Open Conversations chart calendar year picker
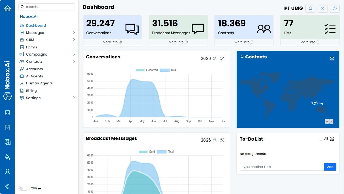This screenshot has width=344, height=194. point(215,59)
